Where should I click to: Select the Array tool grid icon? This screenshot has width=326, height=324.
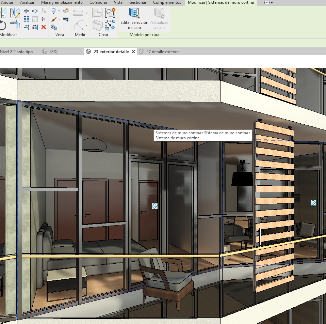[26, 19]
